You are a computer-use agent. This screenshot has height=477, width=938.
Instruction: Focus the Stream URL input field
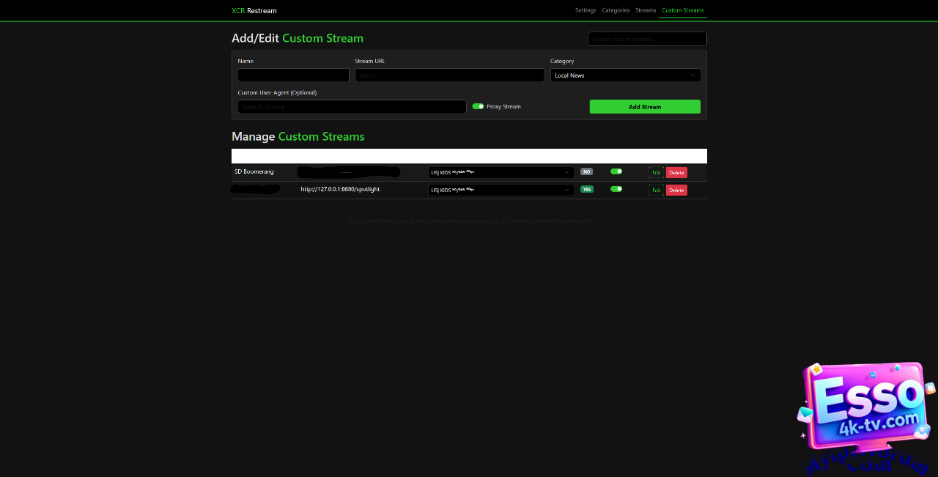click(450, 75)
